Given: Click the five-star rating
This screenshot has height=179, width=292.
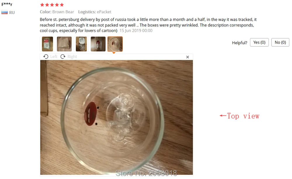Looking at the screenshot, I should click(x=52, y=5).
